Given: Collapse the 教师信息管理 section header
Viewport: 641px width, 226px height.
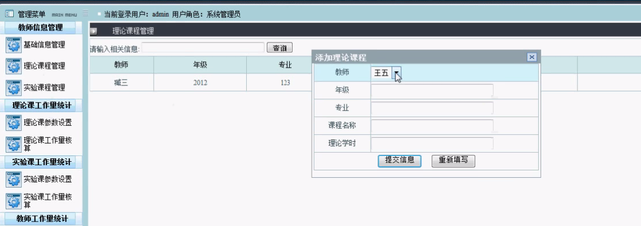Looking at the screenshot, I should [41, 28].
